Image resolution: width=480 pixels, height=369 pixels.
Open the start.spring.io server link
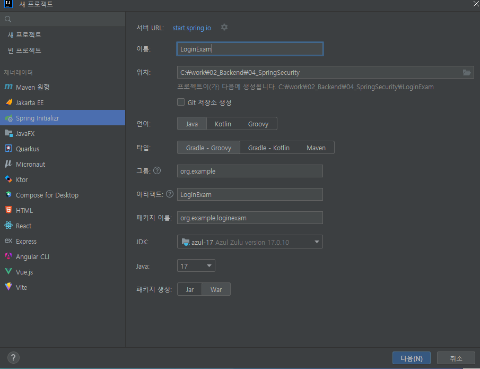pos(191,28)
